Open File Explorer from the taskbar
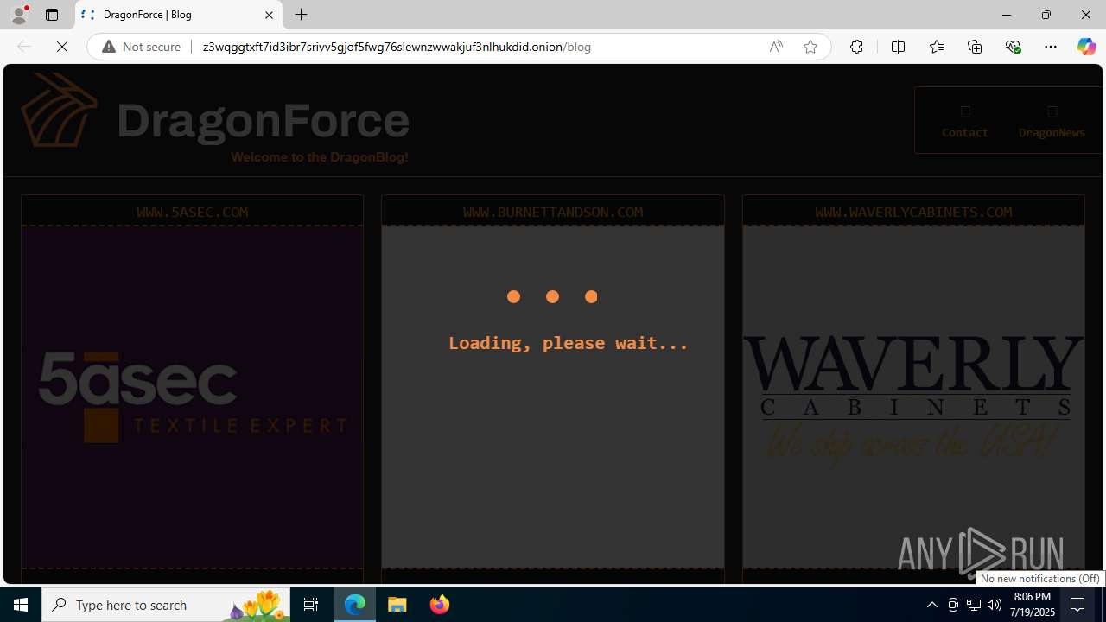This screenshot has width=1106, height=622. [397, 605]
